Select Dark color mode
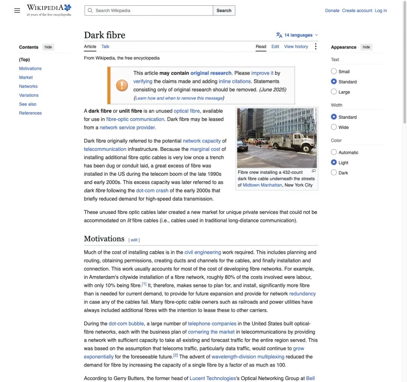The width and height of the screenshot is (407, 382). point(334,172)
